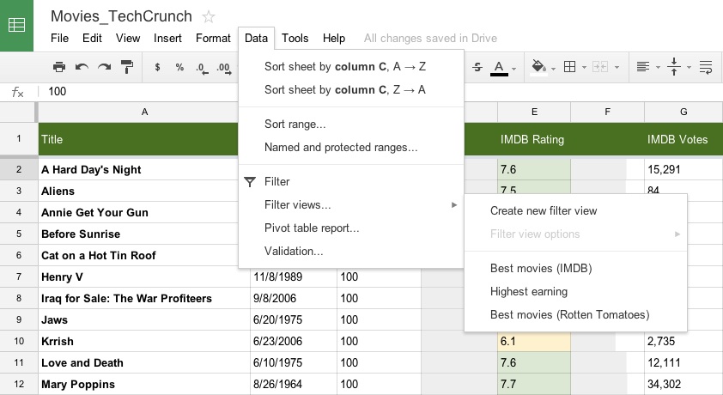Open the Google Sheets home icon
The image size is (723, 395).
click(16, 25)
